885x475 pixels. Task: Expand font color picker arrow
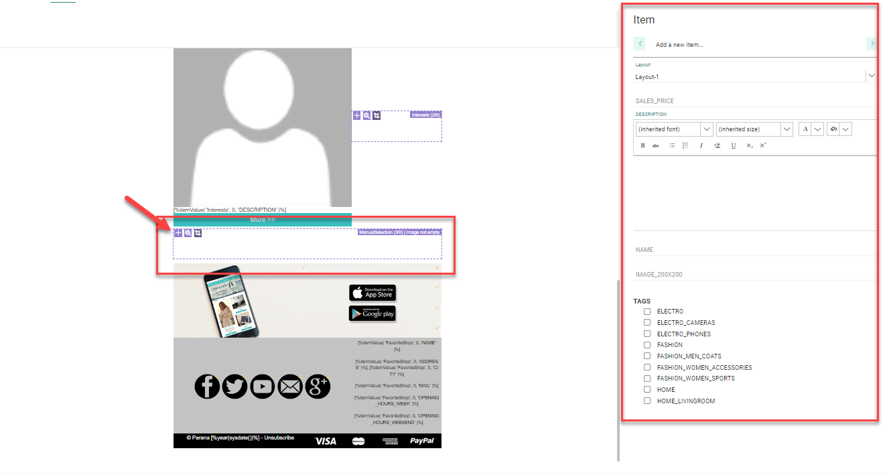coord(817,129)
